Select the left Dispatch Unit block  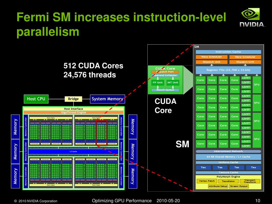[211, 62]
